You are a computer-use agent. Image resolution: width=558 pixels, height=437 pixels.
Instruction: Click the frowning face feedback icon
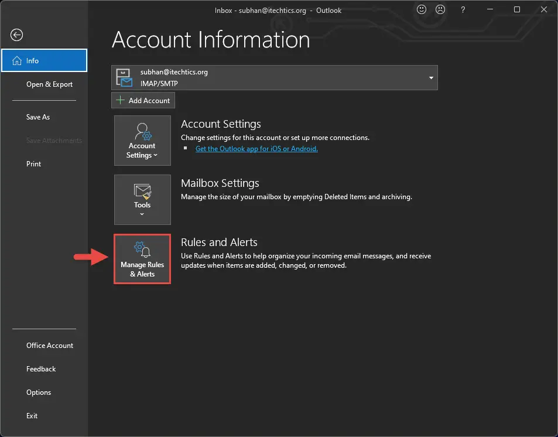tap(440, 9)
